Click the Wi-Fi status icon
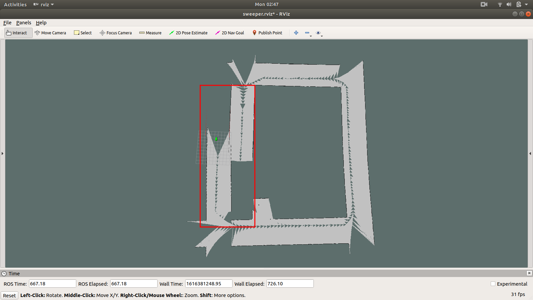This screenshot has height=300, width=533. (x=500, y=4)
